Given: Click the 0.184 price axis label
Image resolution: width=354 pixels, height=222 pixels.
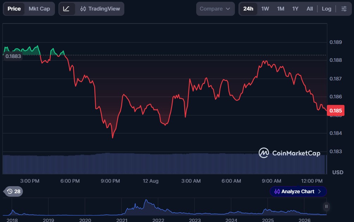Looking at the screenshot, I should (336, 133).
